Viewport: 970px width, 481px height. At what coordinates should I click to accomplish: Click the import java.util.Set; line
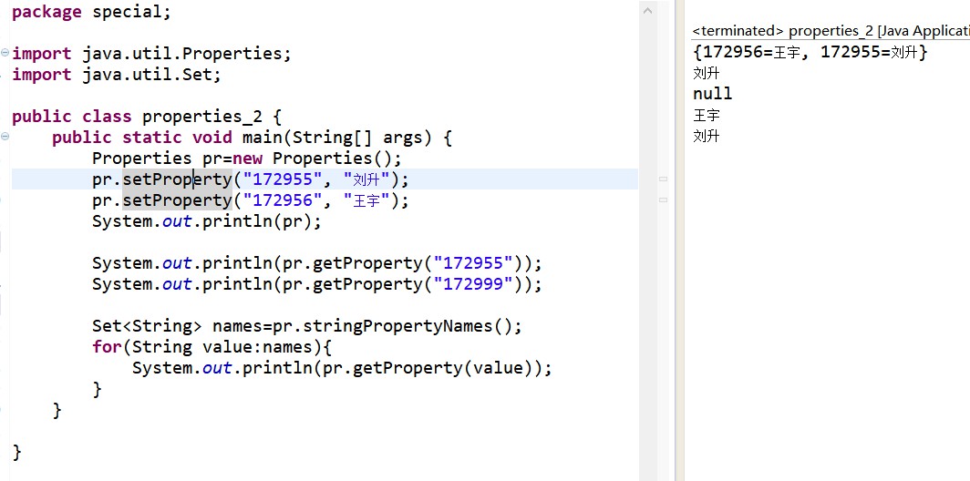point(117,75)
